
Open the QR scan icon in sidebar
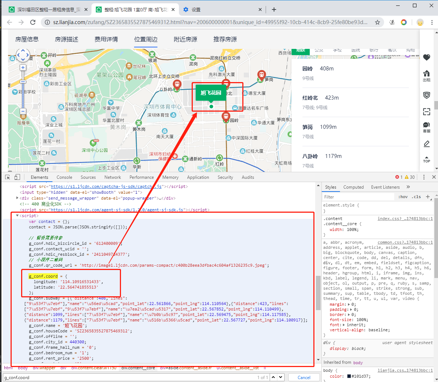coord(427,112)
